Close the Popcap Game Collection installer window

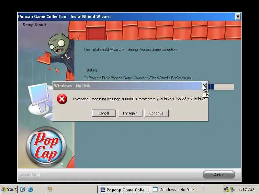[x=238, y=16]
